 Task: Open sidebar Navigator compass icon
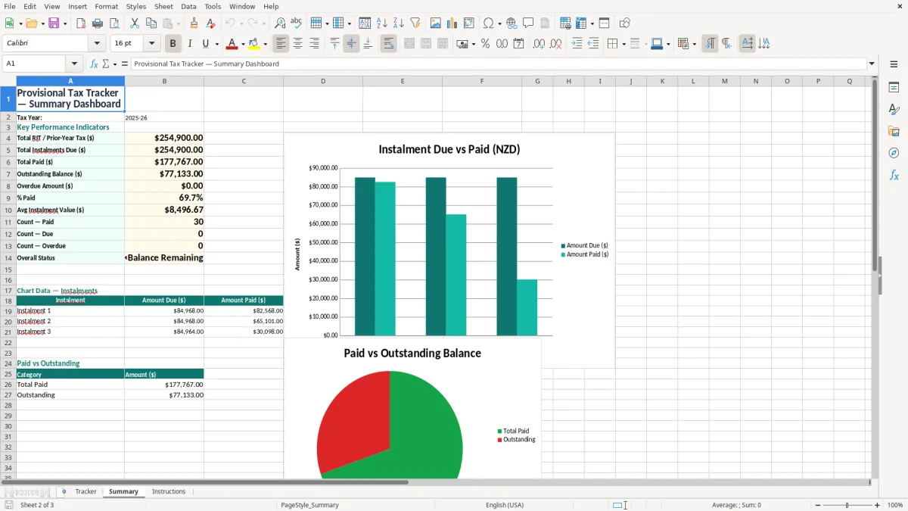click(894, 153)
